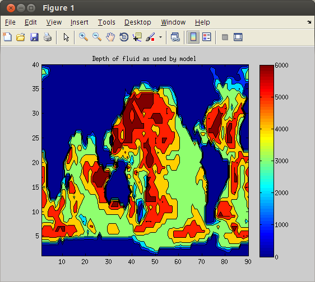
Task: Expand the toolbar dock arrow at right
Action: (309, 22)
